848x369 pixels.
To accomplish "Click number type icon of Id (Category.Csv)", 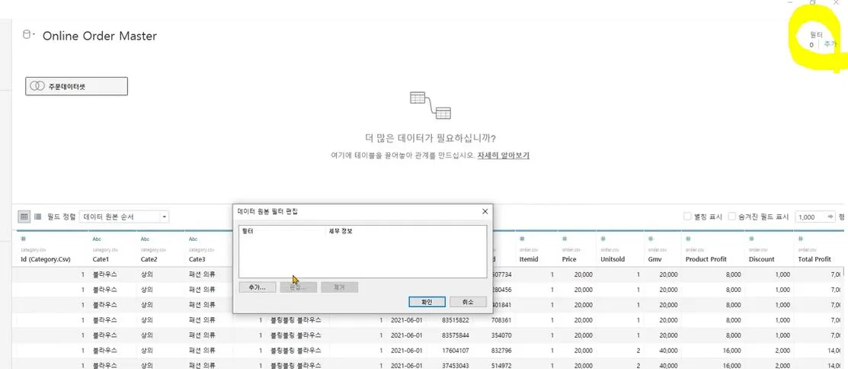I will click(x=24, y=239).
